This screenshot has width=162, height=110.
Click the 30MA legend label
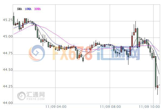[37, 9]
